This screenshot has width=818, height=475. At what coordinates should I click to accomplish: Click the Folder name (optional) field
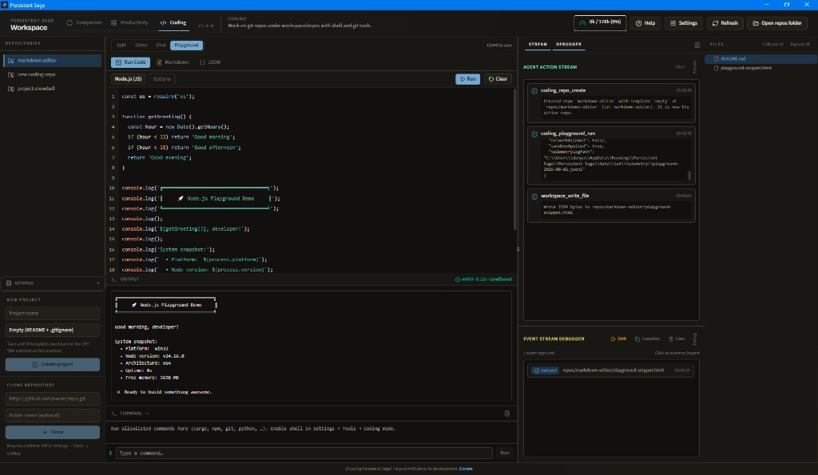(x=52, y=416)
